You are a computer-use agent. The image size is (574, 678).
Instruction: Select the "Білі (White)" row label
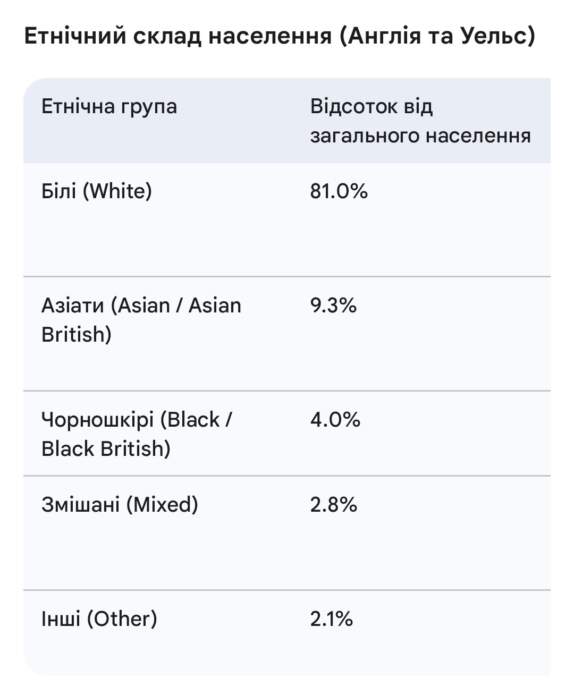pyautogui.click(x=96, y=191)
